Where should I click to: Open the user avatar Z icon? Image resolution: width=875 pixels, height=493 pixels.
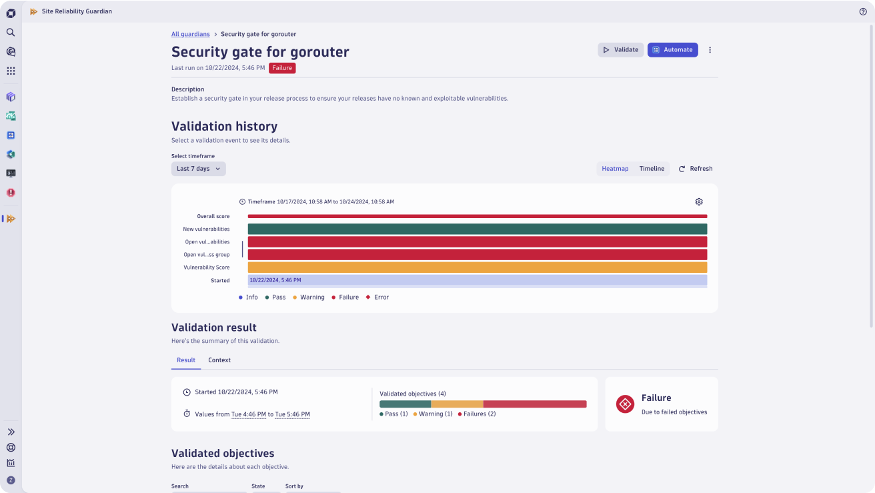tap(11, 480)
